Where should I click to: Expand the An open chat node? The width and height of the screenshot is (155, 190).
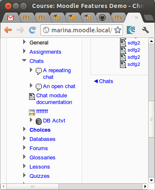(31, 86)
